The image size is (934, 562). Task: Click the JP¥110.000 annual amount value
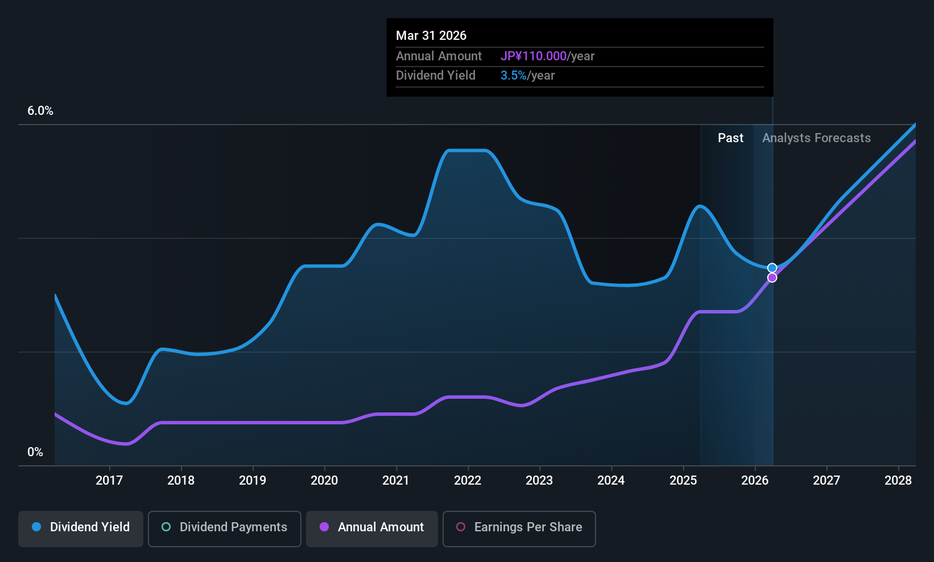click(534, 56)
